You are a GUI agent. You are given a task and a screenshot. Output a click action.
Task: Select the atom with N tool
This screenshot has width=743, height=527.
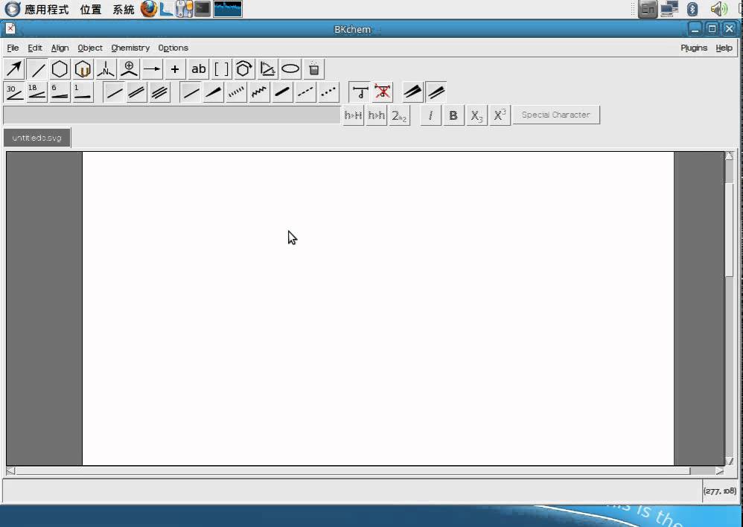(x=106, y=69)
